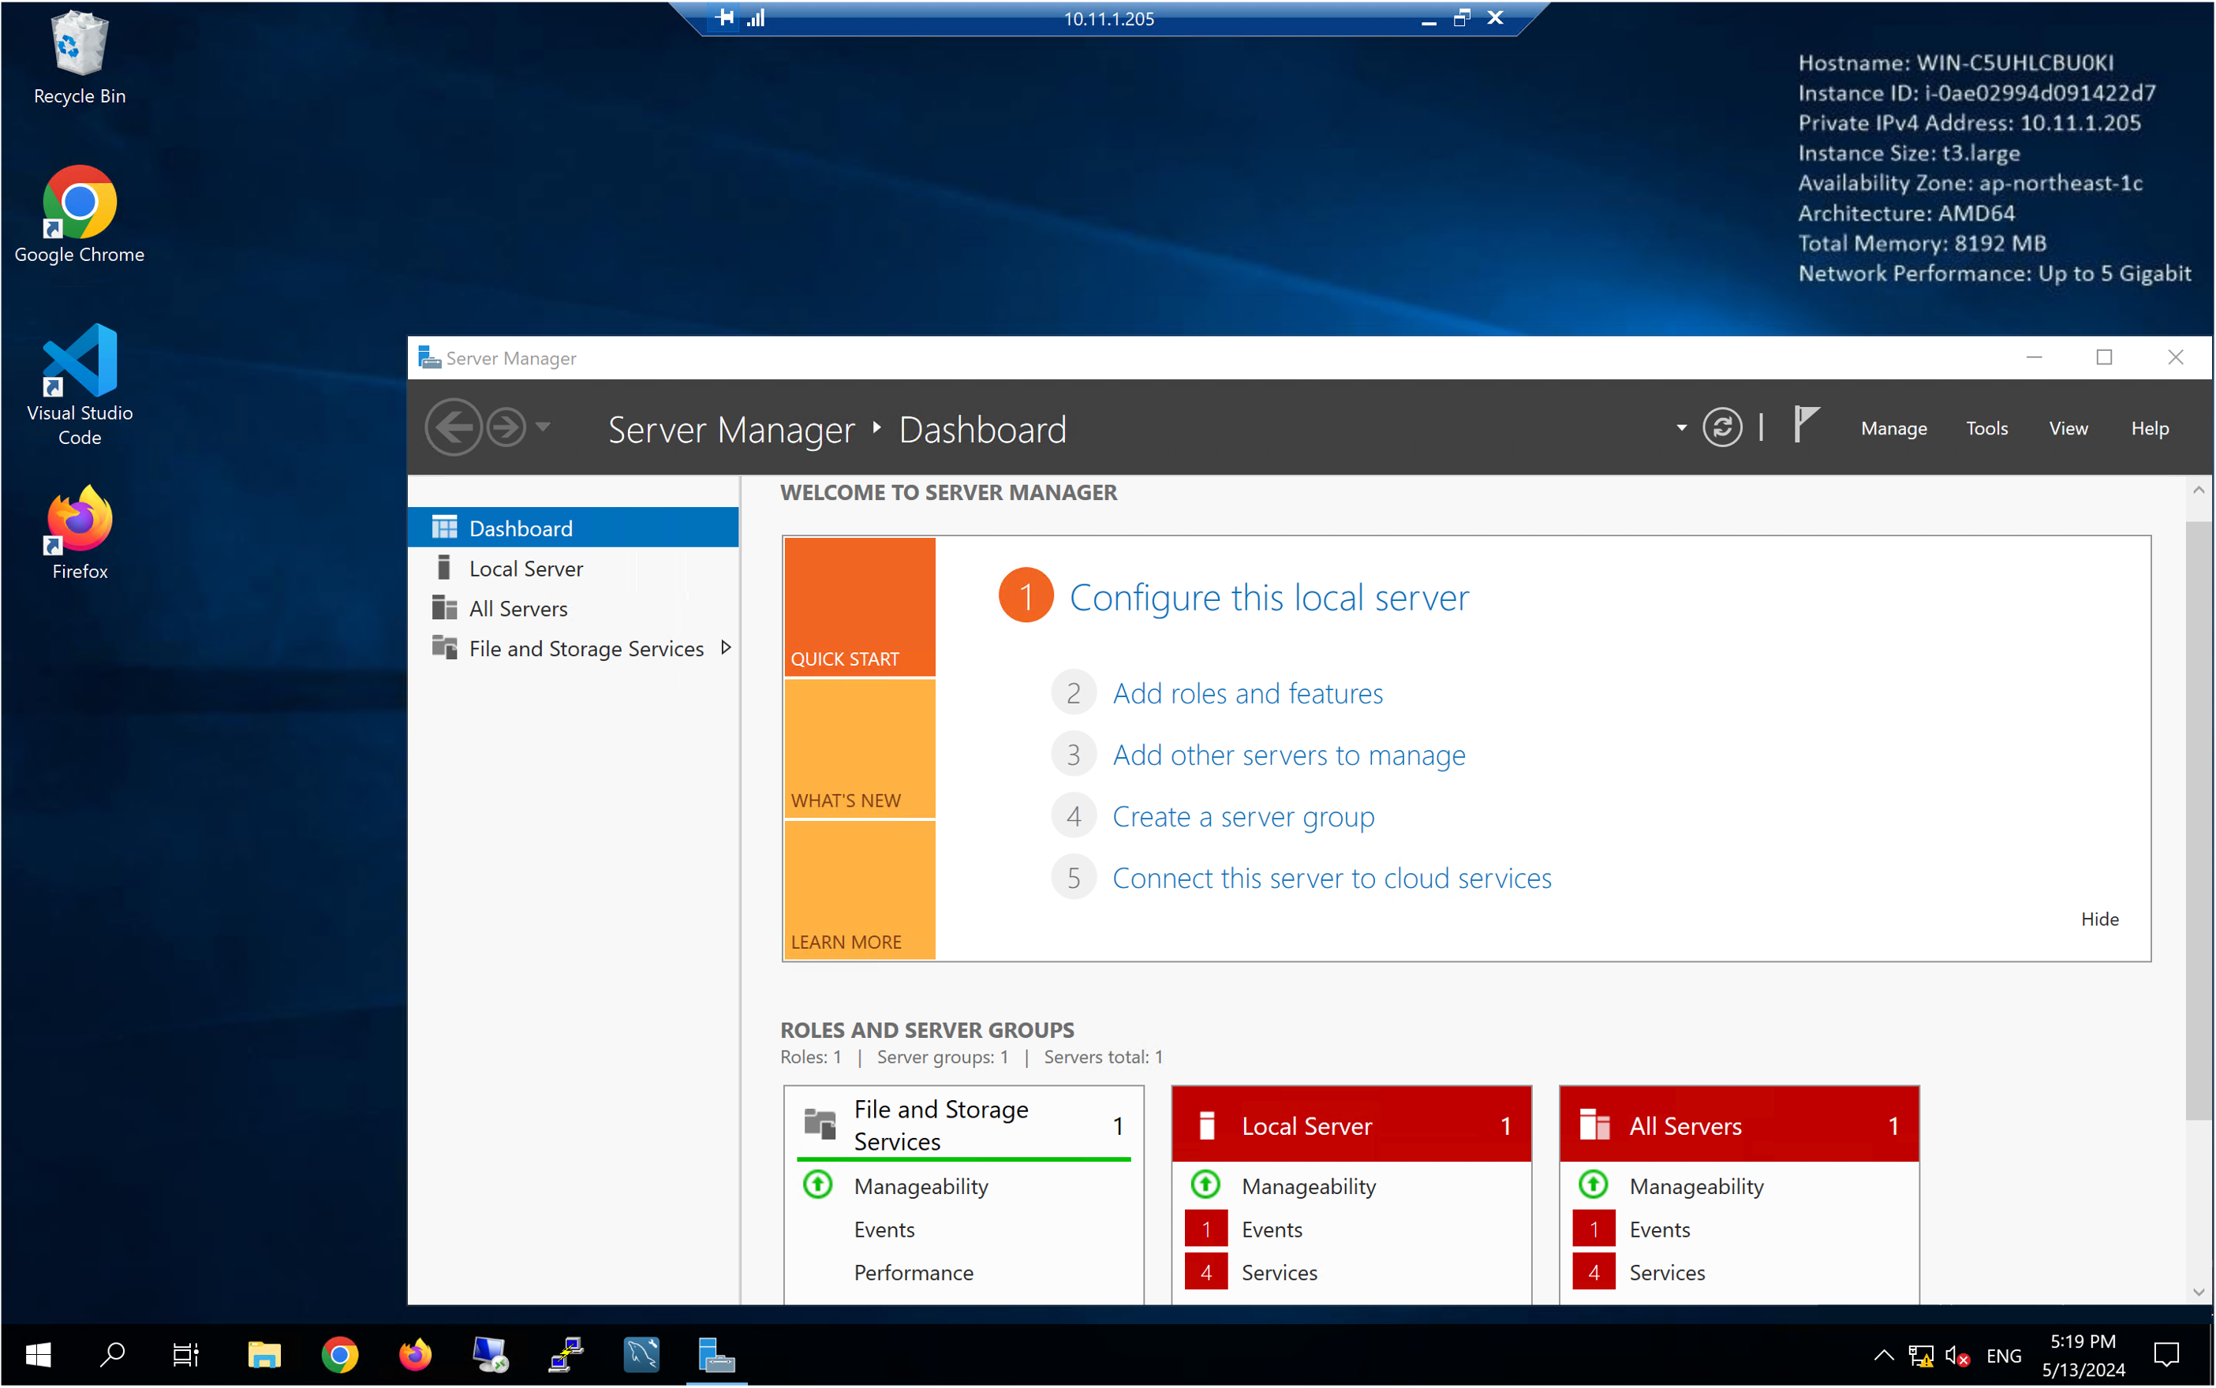Open the Tools menu
The height and width of the screenshot is (1388, 2216).
tap(1986, 429)
